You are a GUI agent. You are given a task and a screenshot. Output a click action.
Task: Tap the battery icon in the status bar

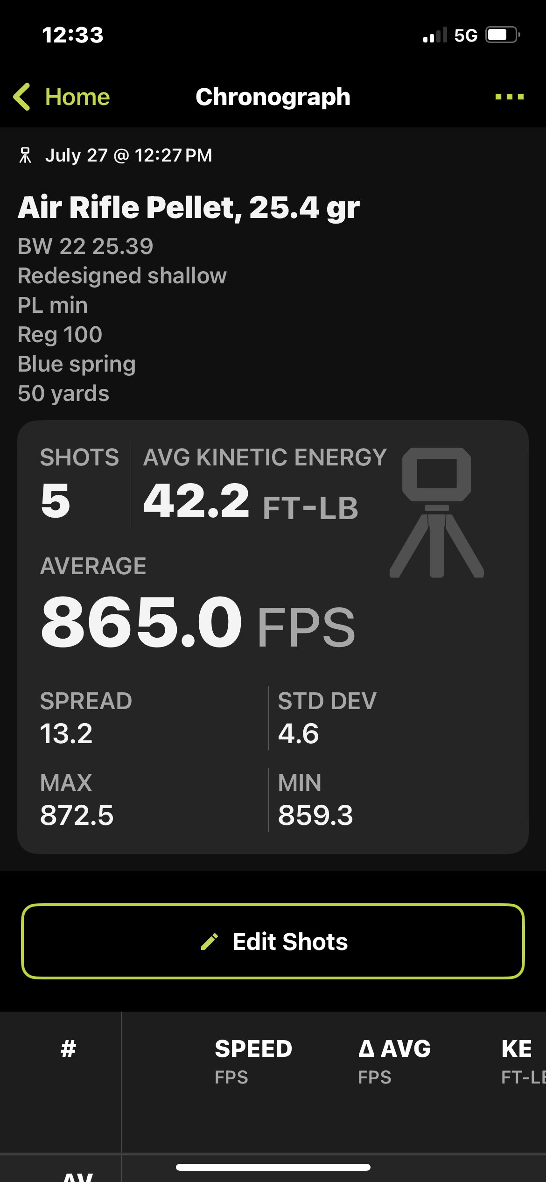pos(503,35)
